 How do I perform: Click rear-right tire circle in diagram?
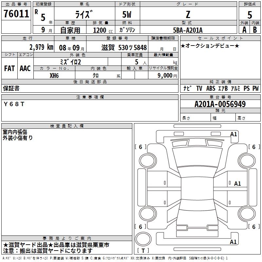point(247,214)
